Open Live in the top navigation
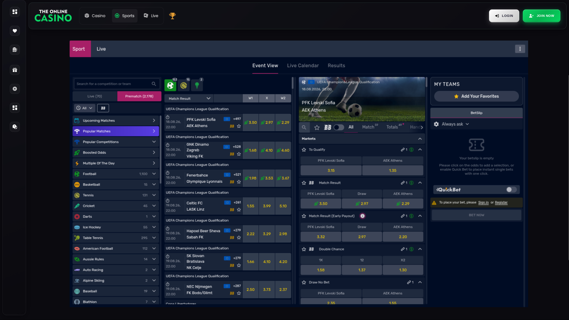Viewport: 569px width, 320px height. click(151, 16)
